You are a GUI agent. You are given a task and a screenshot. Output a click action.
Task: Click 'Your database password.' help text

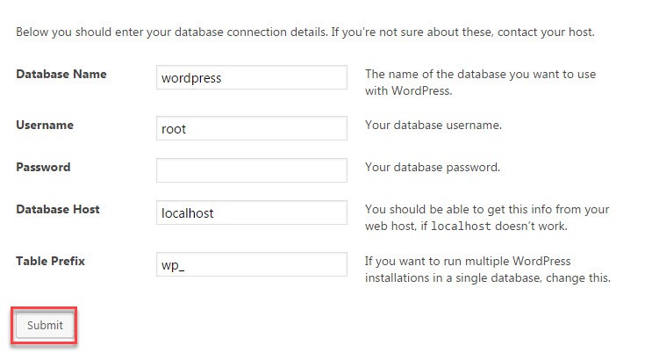pyautogui.click(x=433, y=167)
